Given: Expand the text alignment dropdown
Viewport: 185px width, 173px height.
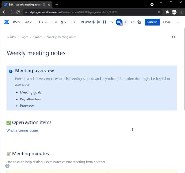Looking at the screenshot, I should click(54, 22).
